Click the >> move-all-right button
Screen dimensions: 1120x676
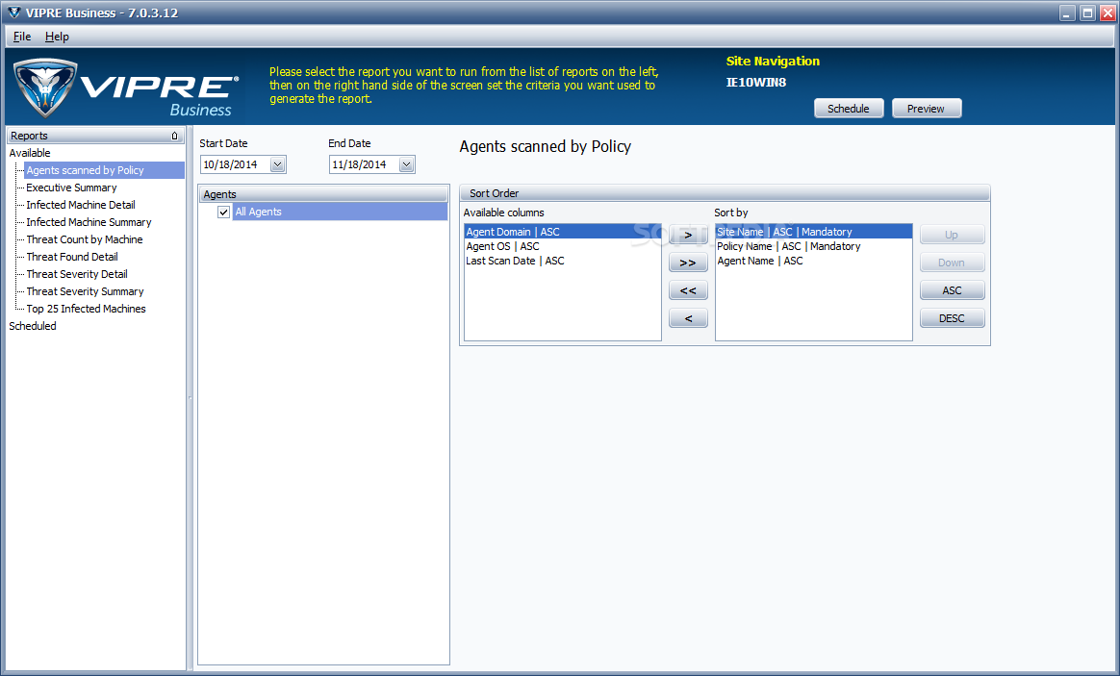[689, 263]
